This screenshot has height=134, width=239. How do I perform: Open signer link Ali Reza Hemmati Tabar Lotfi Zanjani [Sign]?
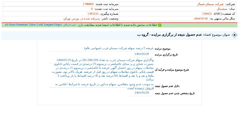click(33, 25)
